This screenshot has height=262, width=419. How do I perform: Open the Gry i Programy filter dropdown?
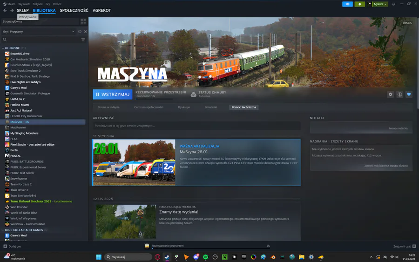click(x=39, y=32)
